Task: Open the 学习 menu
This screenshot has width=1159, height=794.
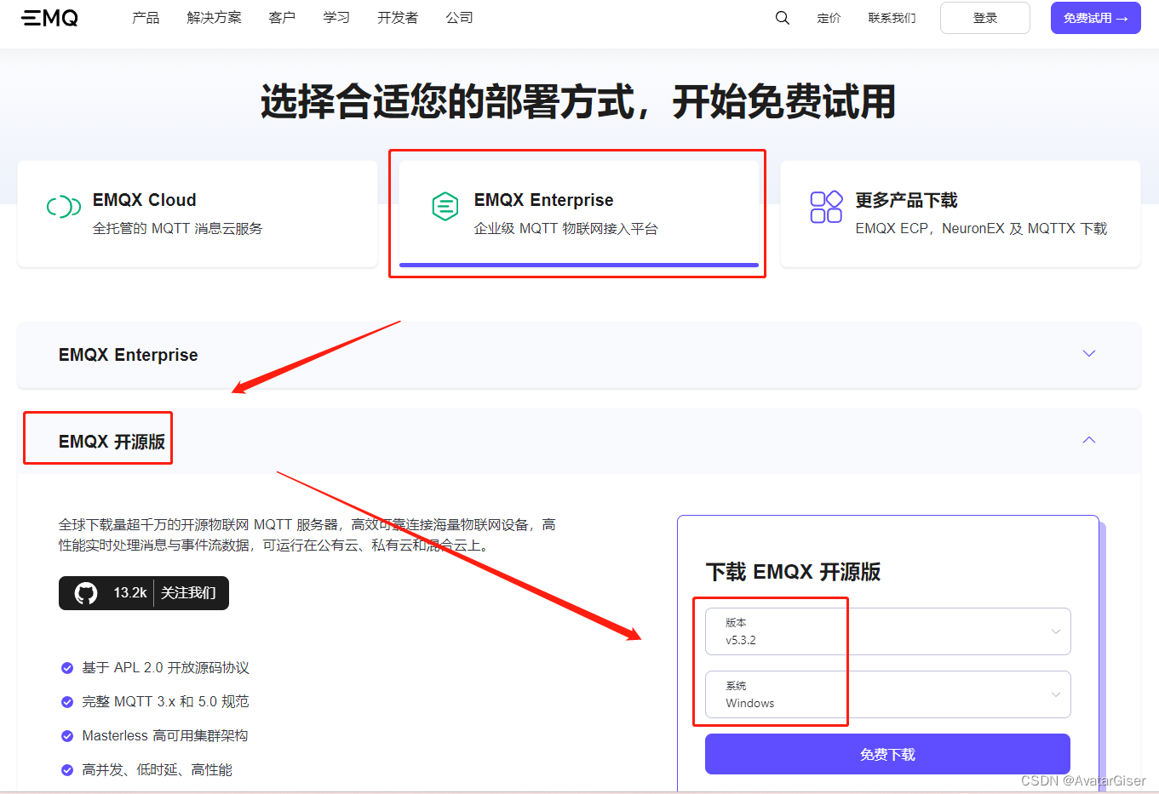Action: pos(336,18)
